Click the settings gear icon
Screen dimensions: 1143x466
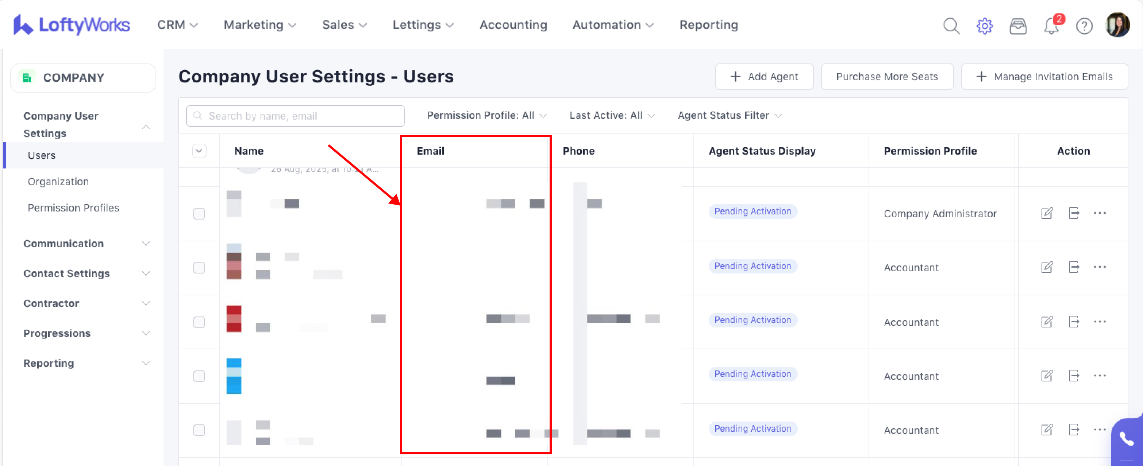click(x=984, y=26)
